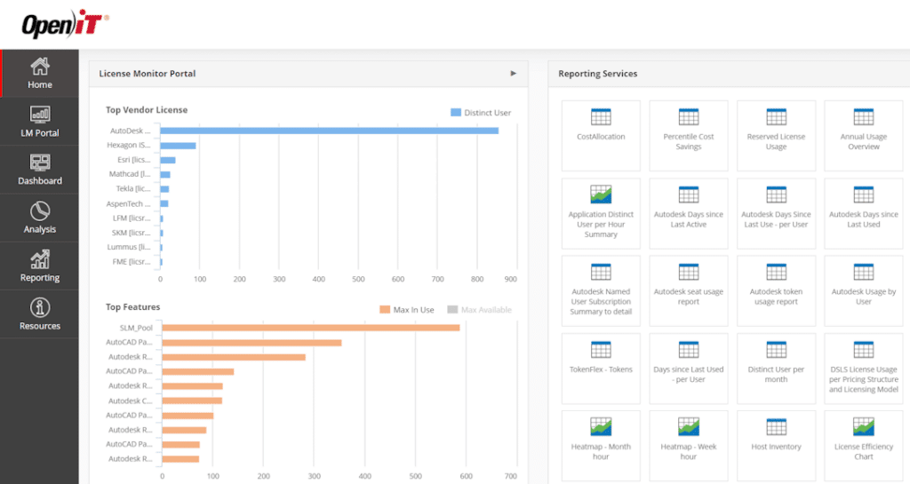This screenshot has height=484, width=910.
Task: Click the Hexagon IS vendor bar
Action: (x=178, y=146)
